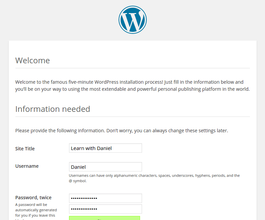The height and width of the screenshot is (220, 265).
Task: Click the five-minute installation welcome paragraph
Action: 132,86
